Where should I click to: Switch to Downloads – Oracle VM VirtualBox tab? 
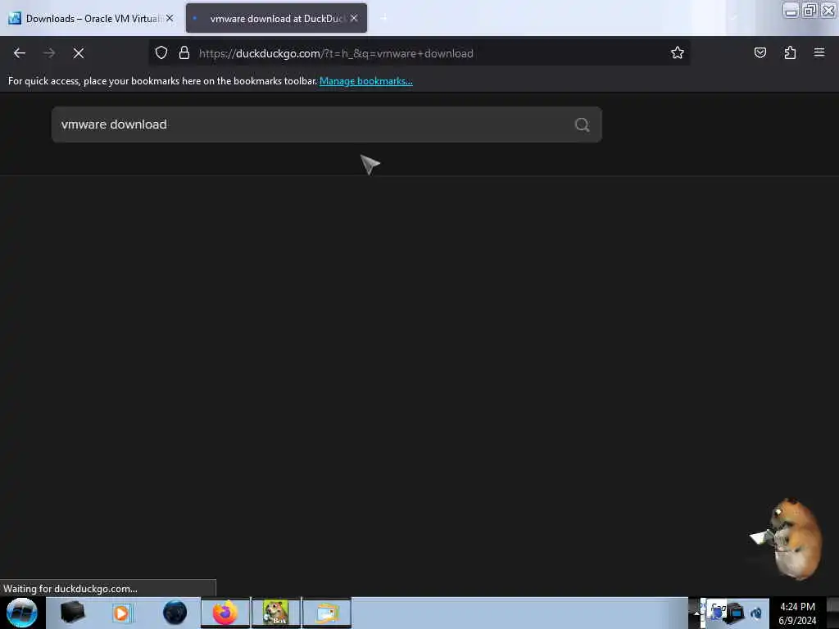(x=91, y=19)
